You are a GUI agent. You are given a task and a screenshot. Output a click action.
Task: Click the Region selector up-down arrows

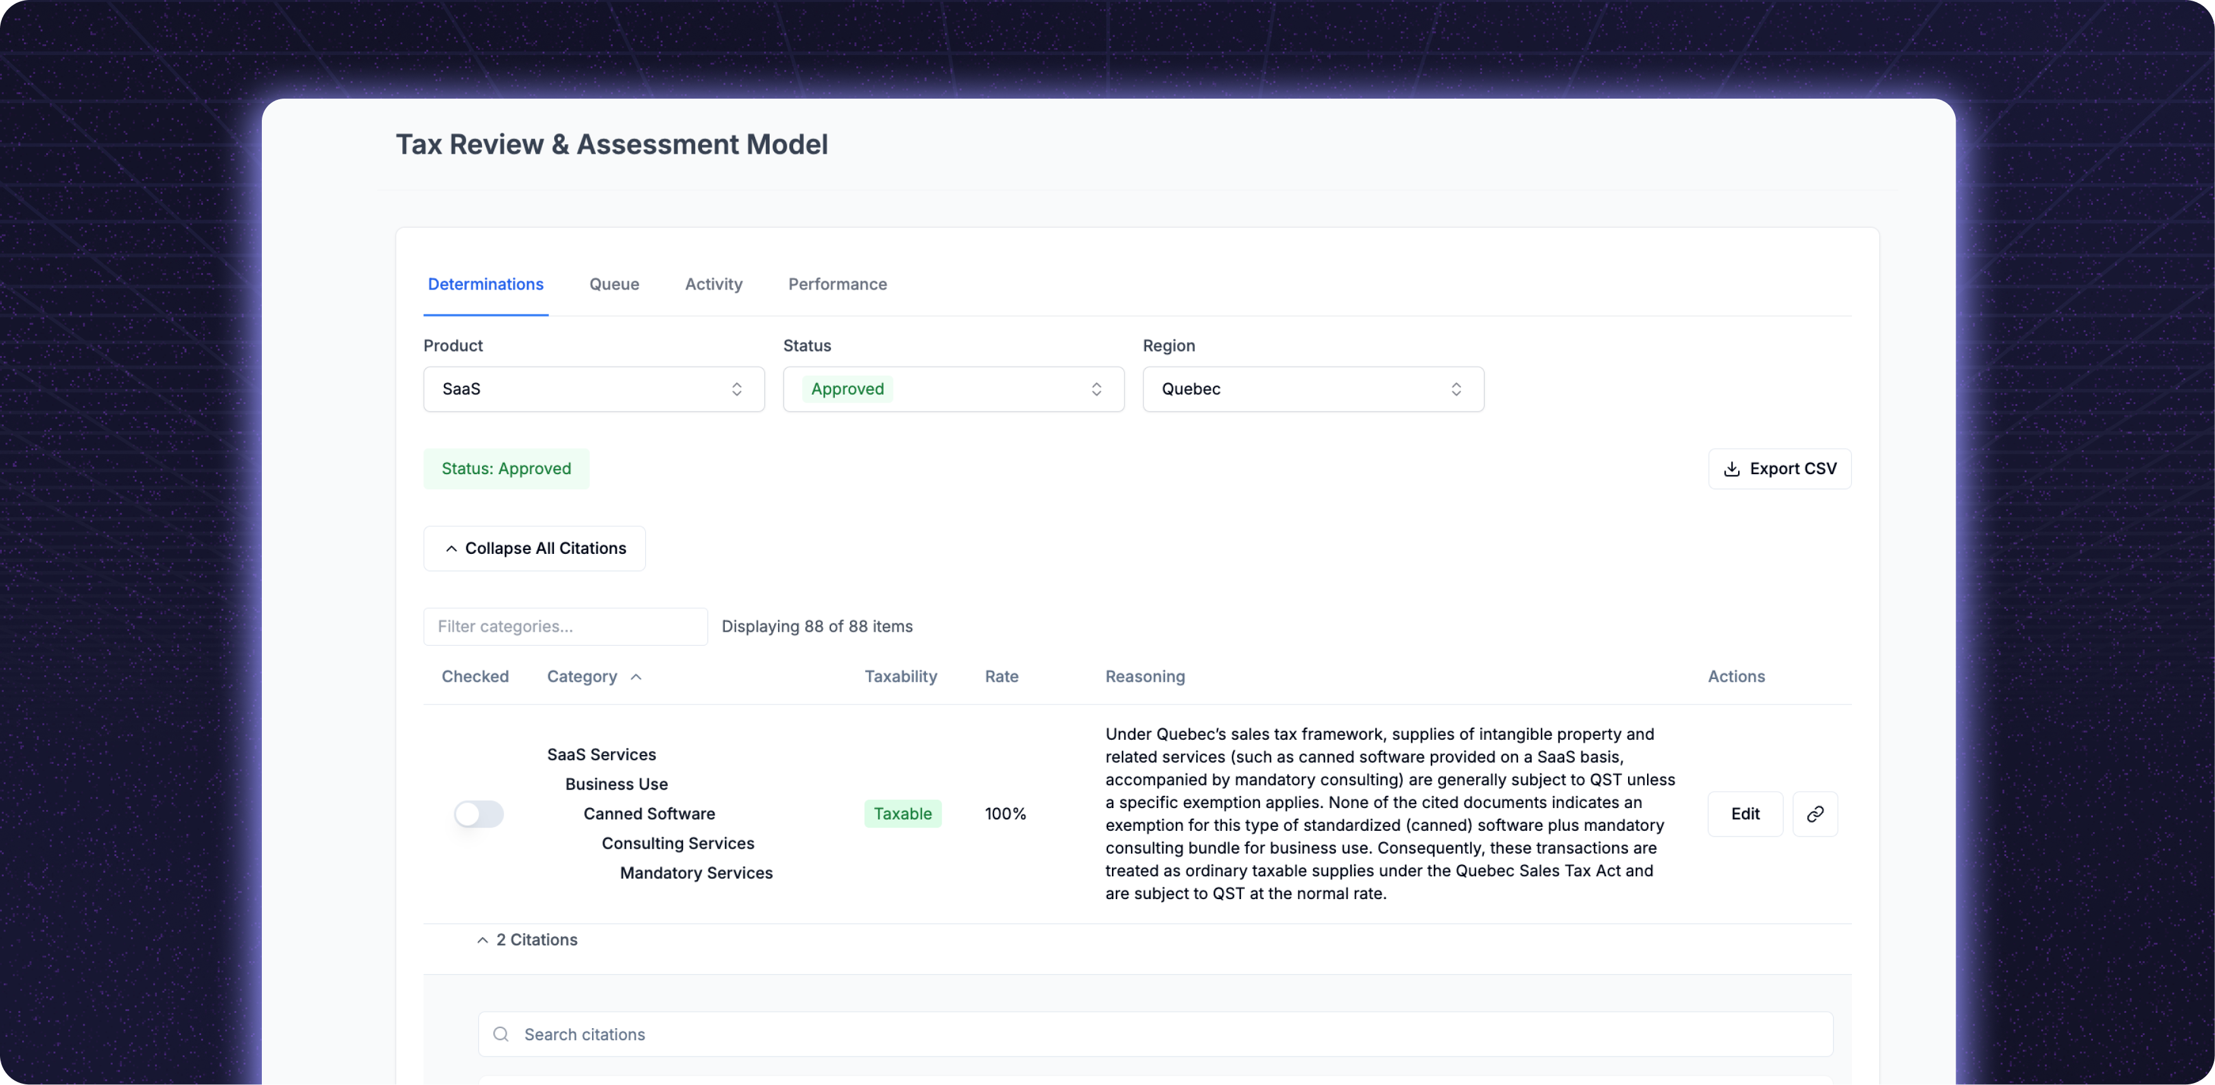click(x=1456, y=389)
